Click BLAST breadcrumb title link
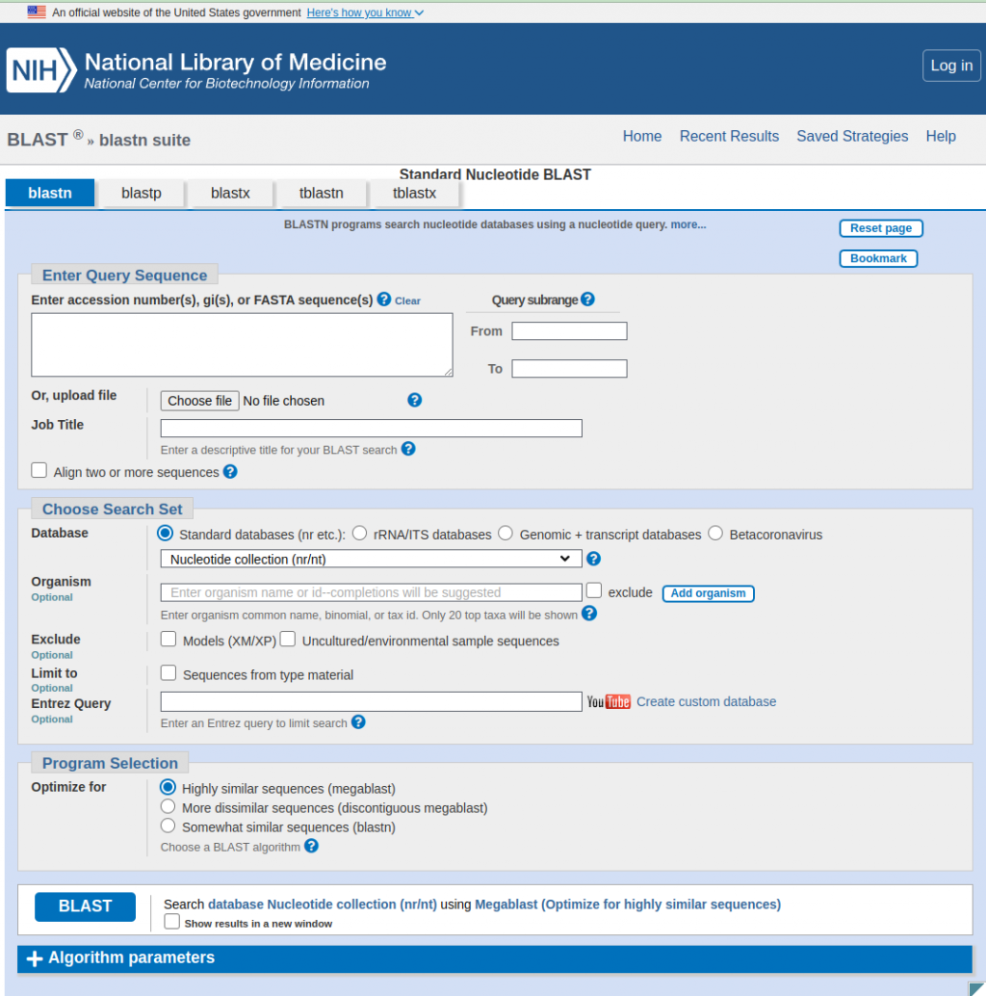 pos(38,139)
